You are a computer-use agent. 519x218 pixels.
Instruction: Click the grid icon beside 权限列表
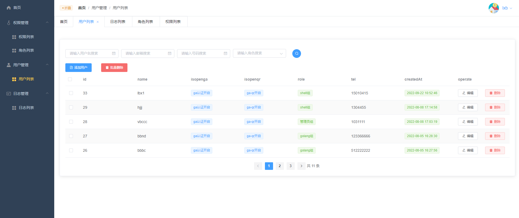[14, 37]
